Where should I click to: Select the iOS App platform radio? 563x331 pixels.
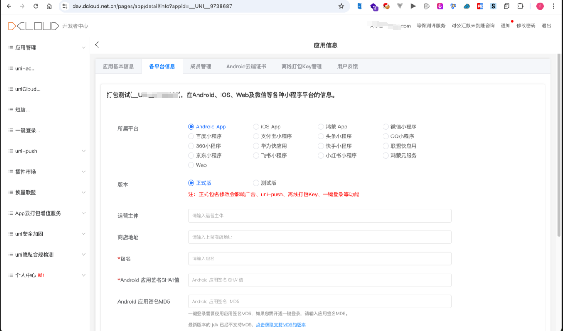click(256, 127)
